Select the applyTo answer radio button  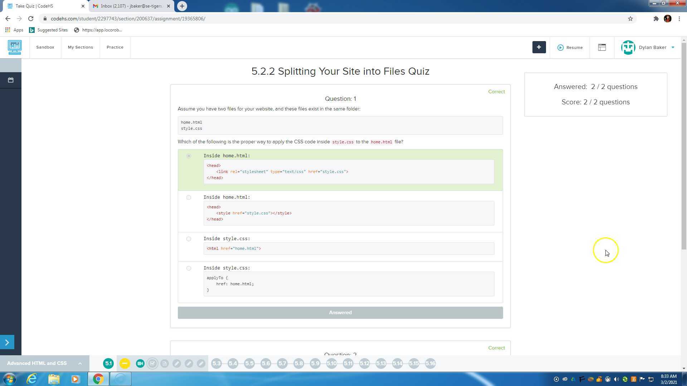pos(189,268)
